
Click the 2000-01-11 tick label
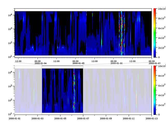(x=129, y=118)
